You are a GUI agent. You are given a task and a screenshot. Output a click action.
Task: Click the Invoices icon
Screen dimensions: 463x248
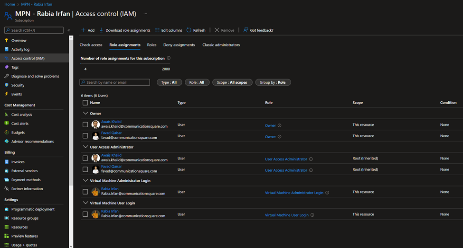tap(7, 162)
